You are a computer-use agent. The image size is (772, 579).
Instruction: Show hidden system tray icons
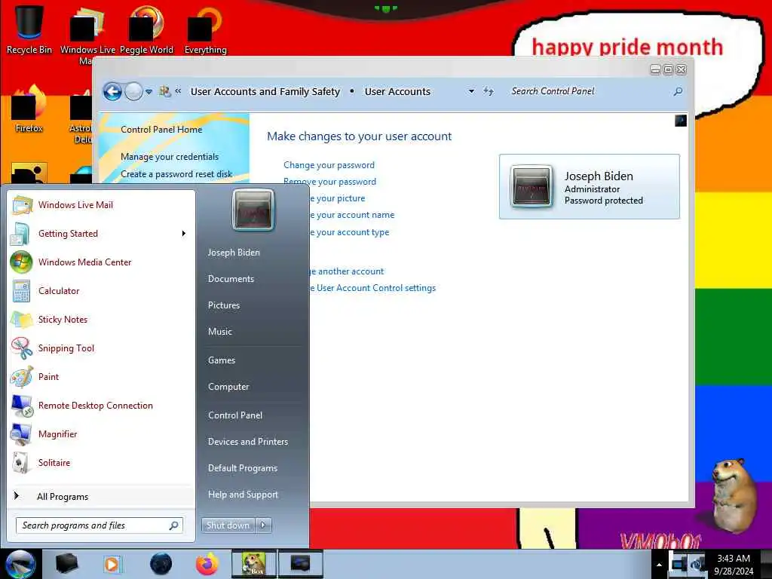tap(659, 565)
